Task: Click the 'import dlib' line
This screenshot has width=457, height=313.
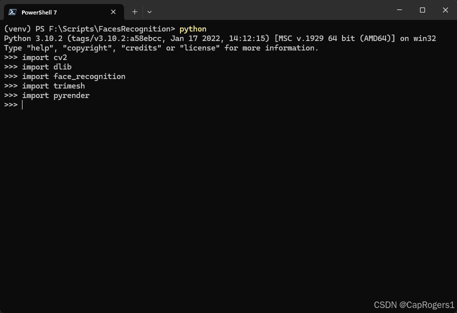Action: [x=38, y=67]
